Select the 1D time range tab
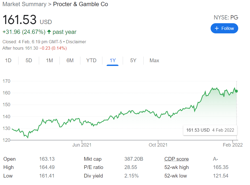250x185 pixels. [x=8, y=61]
